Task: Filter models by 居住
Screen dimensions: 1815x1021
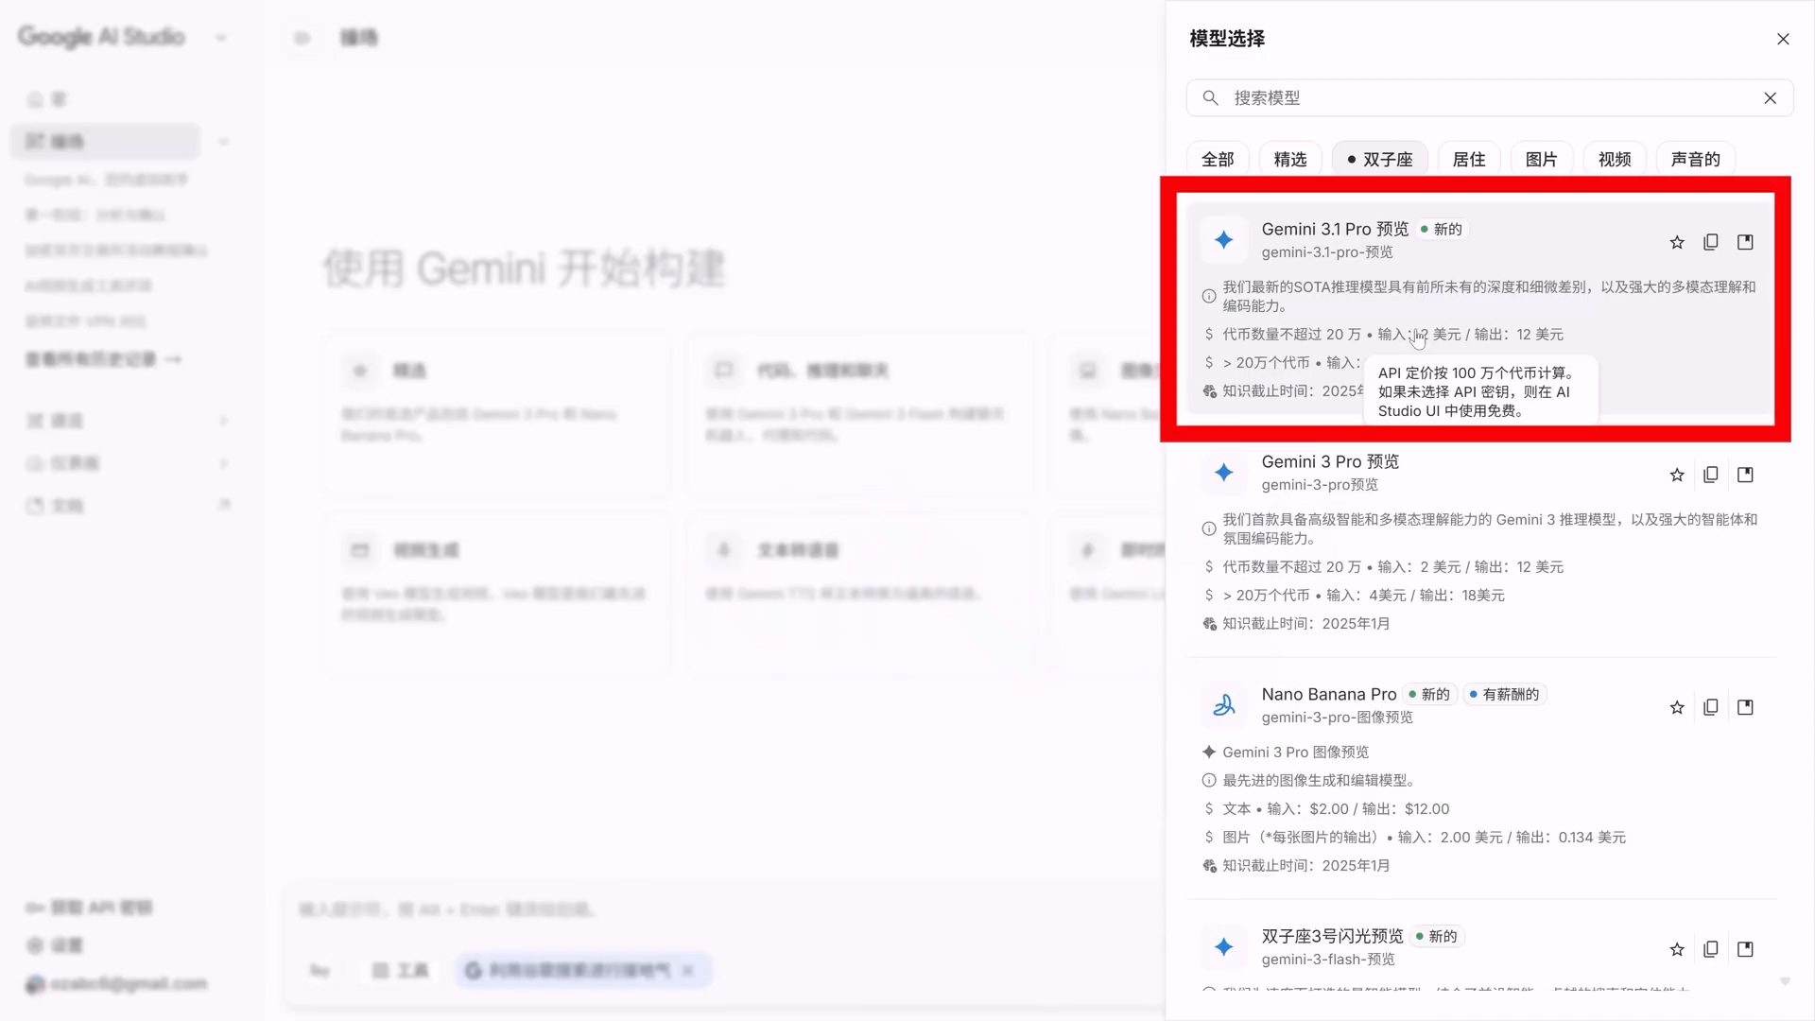Action: (x=1469, y=160)
